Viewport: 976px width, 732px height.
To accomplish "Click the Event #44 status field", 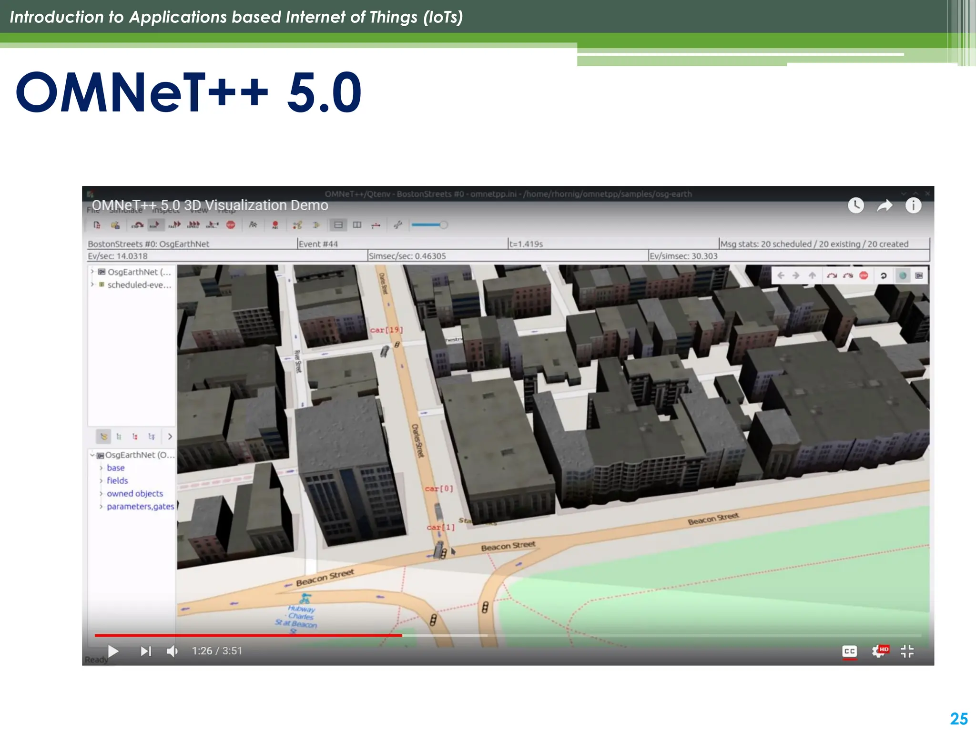I will (402, 244).
